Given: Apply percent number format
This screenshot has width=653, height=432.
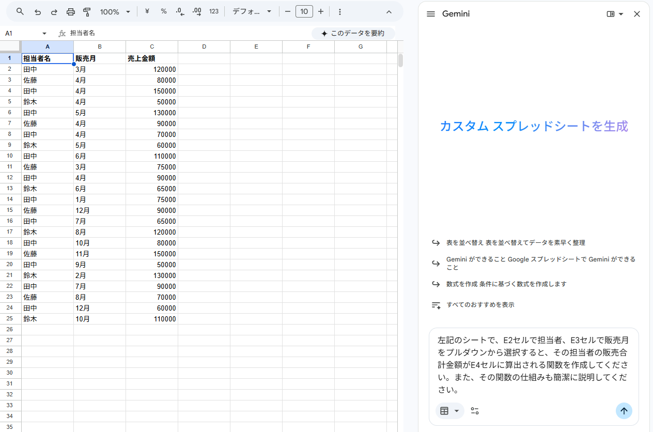Looking at the screenshot, I should [164, 11].
